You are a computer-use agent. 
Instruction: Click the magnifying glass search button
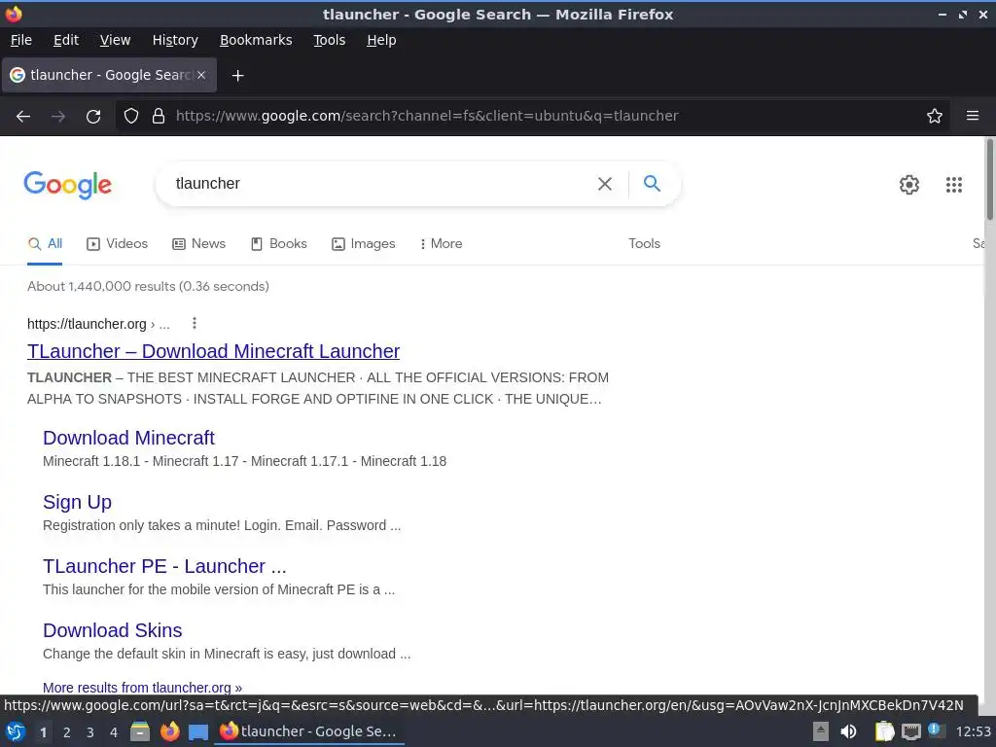click(x=653, y=184)
